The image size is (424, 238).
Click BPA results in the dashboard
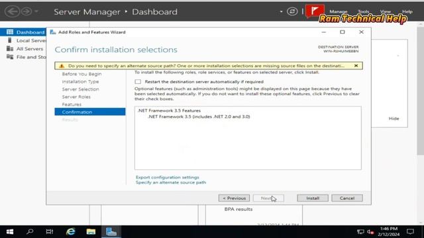(x=238, y=209)
